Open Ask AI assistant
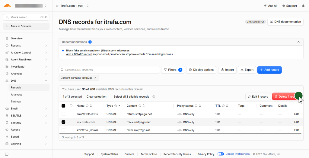Viewport: 309px width, 158px height. [270, 6]
